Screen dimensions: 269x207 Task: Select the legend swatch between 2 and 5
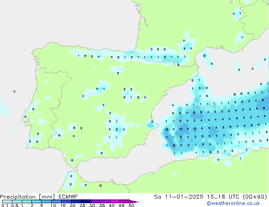[37, 202]
